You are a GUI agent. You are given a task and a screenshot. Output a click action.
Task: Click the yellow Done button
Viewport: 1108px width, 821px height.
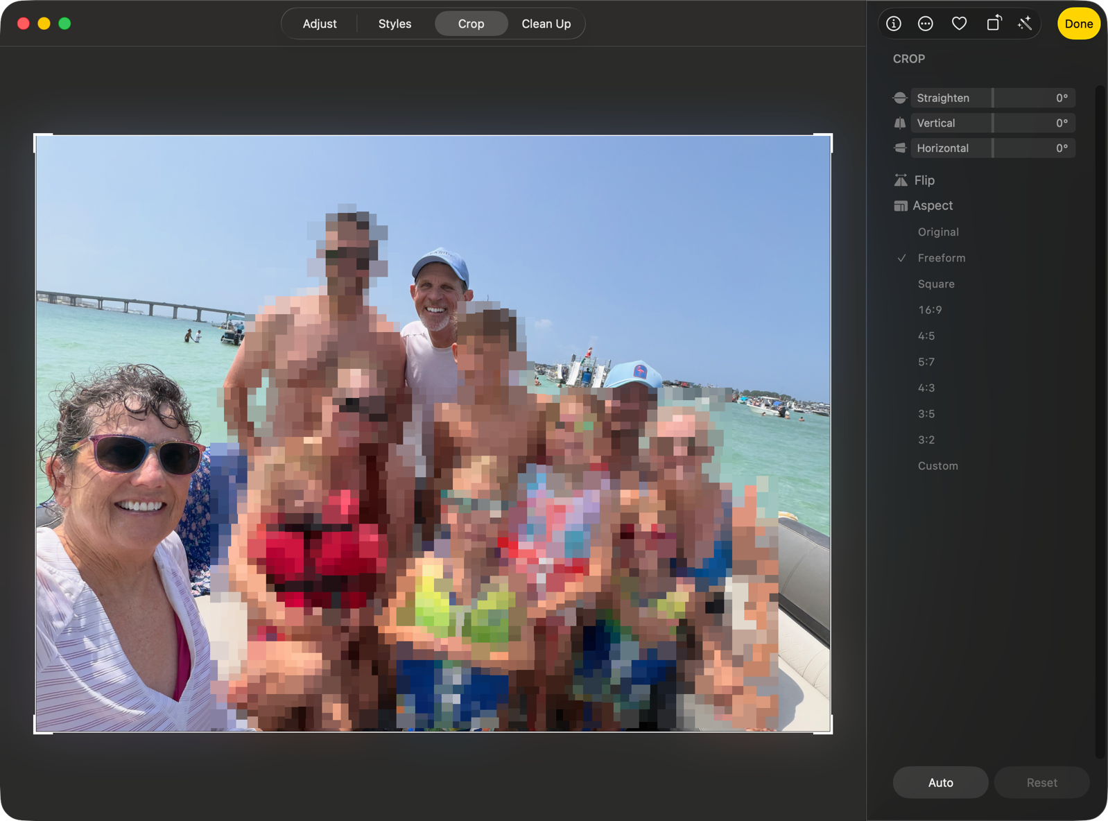(1079, 24)
